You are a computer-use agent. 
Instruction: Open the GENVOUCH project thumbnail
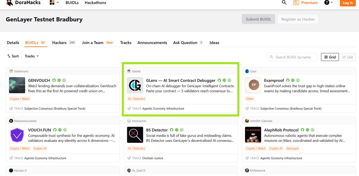[17, 85]
